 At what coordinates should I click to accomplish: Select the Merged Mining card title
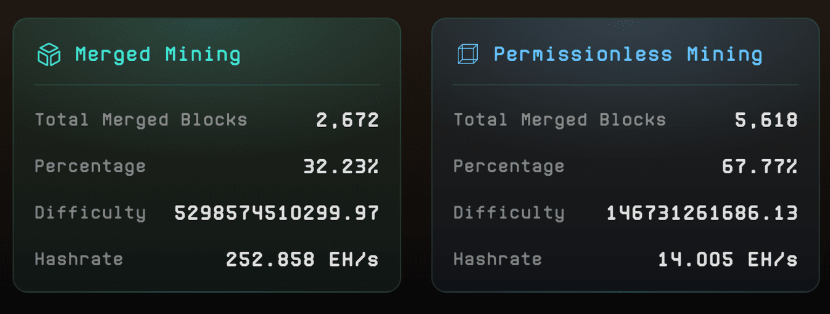[x=158, y=54]
